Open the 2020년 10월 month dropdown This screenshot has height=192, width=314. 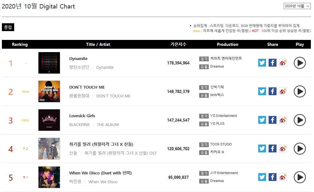coord(297,6)
